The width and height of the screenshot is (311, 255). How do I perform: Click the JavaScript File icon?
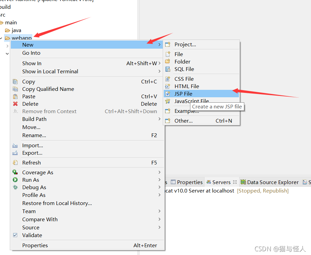(x=167, y=101)
